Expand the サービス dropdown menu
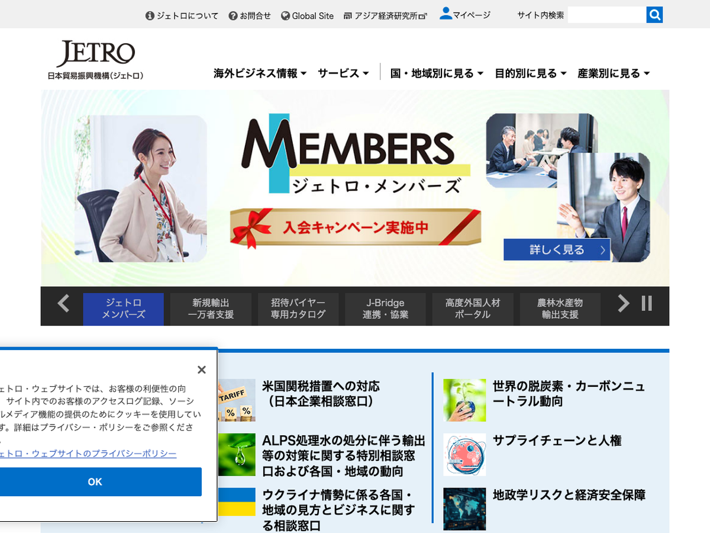 coord(343,73)
